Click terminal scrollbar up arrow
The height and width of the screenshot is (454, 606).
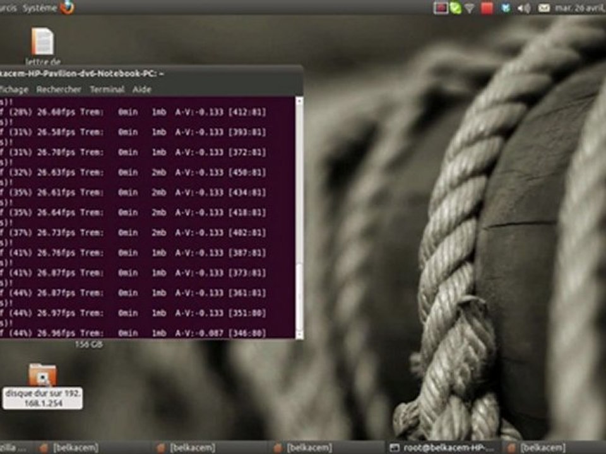[299, 102]
